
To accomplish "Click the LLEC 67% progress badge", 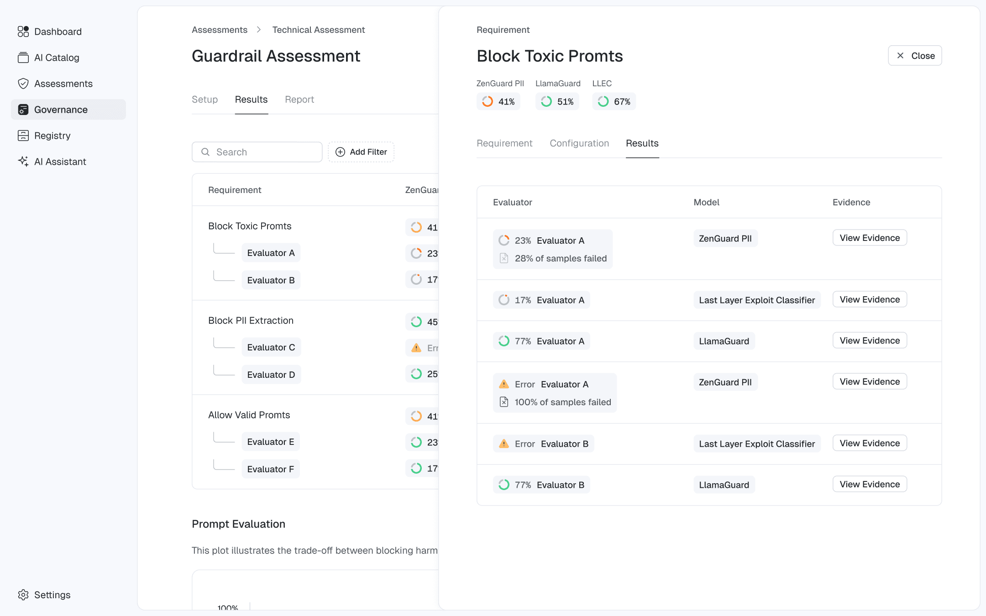I will 614,101.
